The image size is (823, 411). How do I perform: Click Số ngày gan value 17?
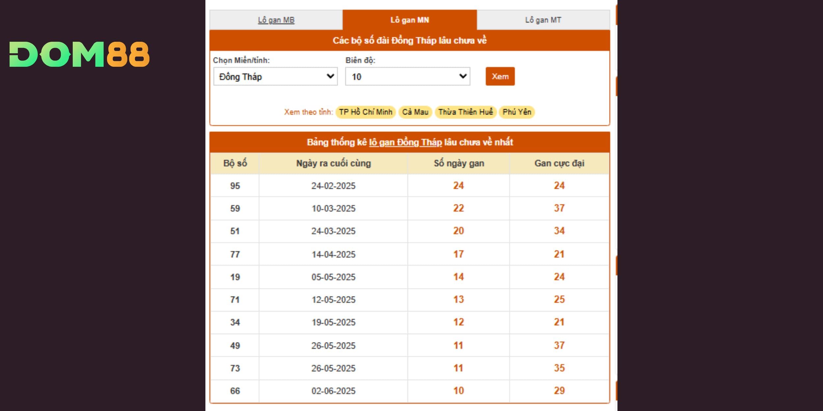459,254
